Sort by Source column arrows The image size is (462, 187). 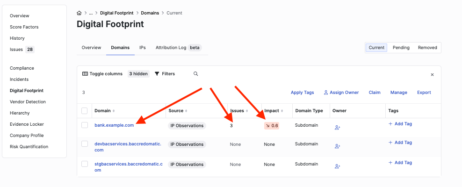coord(186,111)
